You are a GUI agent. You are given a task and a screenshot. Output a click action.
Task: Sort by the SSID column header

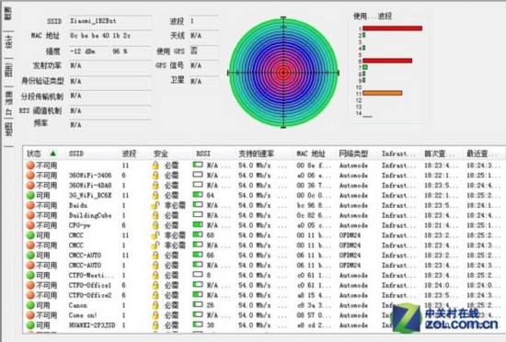[x=76, y=154]
